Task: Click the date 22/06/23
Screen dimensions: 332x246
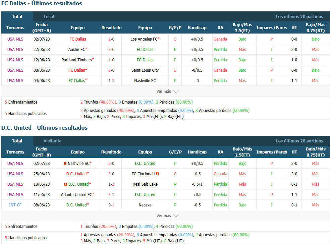Action: (42, 50)
